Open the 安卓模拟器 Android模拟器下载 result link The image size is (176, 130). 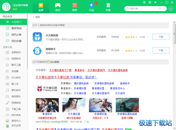(80, 129)
